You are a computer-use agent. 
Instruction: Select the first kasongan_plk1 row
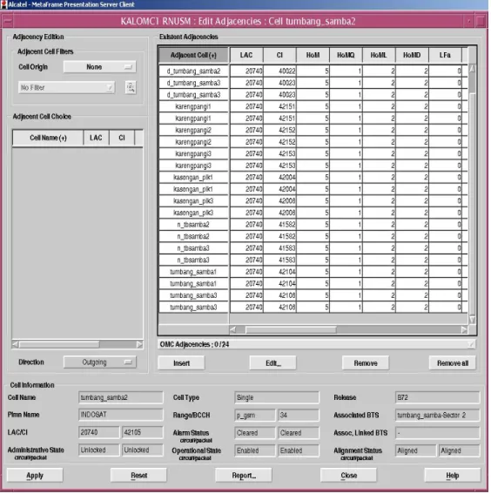click(x=313, y=178)
